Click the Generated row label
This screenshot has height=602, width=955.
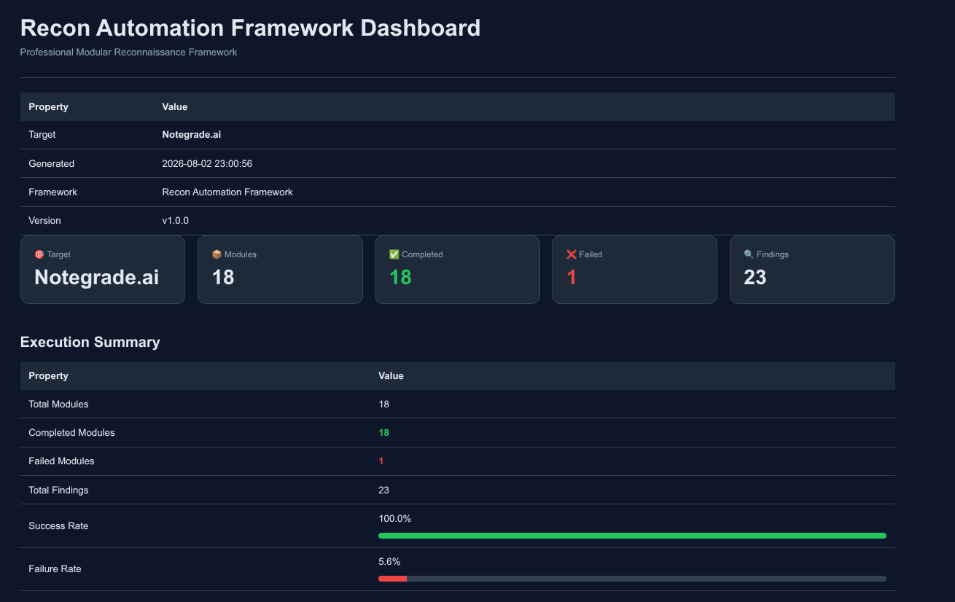point(51,164)
